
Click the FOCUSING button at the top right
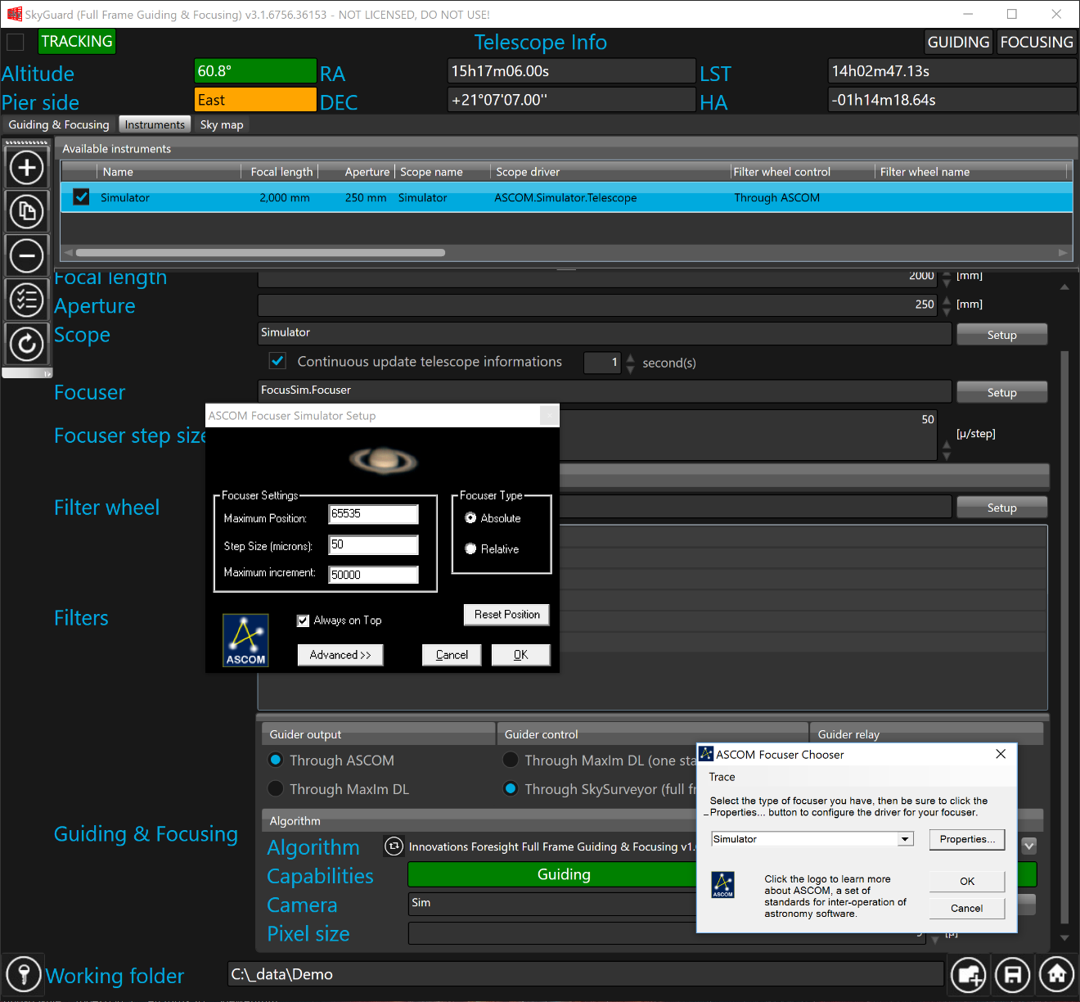pos(1037,42)
